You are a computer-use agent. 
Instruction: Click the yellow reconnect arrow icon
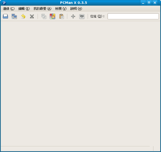[23, 16]
